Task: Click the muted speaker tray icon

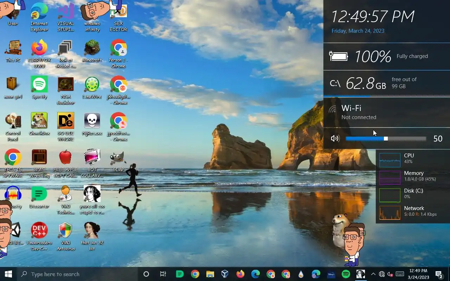Action: [390, 274]
